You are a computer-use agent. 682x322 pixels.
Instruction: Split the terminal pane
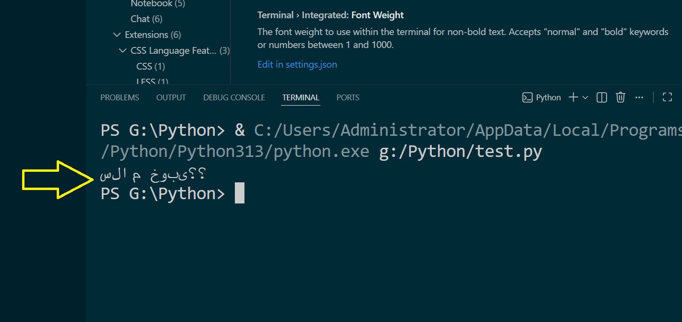(x=601, y=97)
